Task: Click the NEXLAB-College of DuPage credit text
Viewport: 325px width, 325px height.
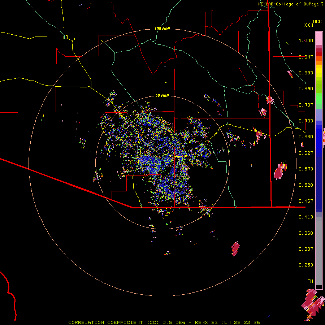Action: pos(290,4)
